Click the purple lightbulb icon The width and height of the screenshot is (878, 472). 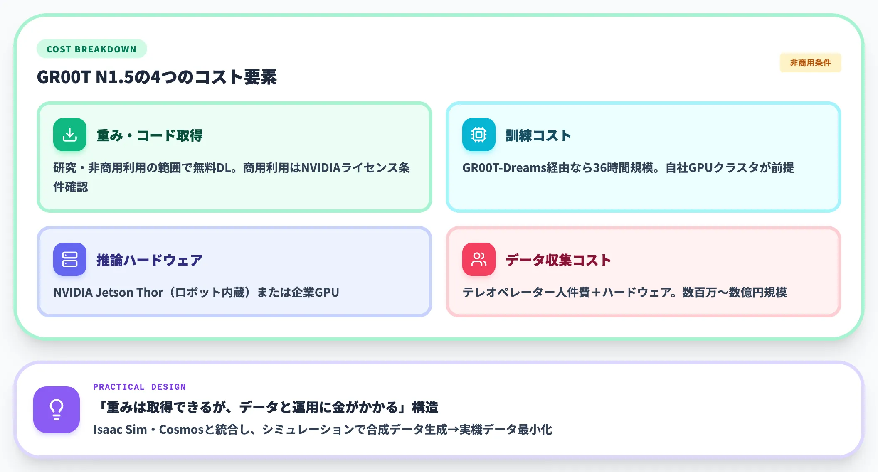(x=57, y=410)
